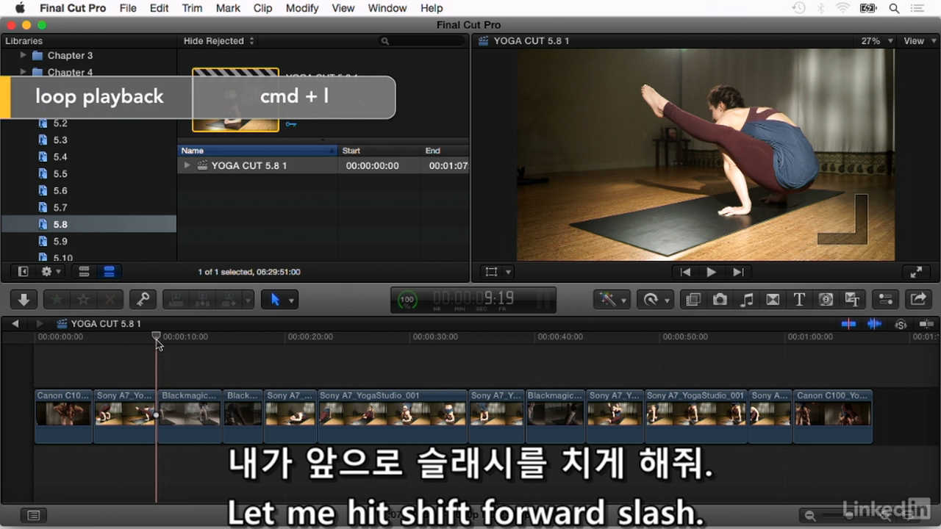This screenshot has width=941, height=529.
Task: Select event 5.8 in libraries
Action: click(88, 224)
